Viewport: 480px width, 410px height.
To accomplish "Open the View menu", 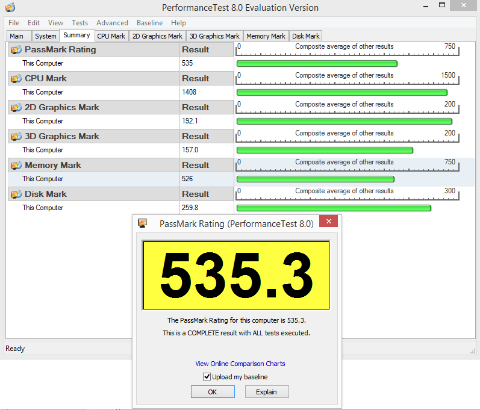I will click(x=55, y=23).
